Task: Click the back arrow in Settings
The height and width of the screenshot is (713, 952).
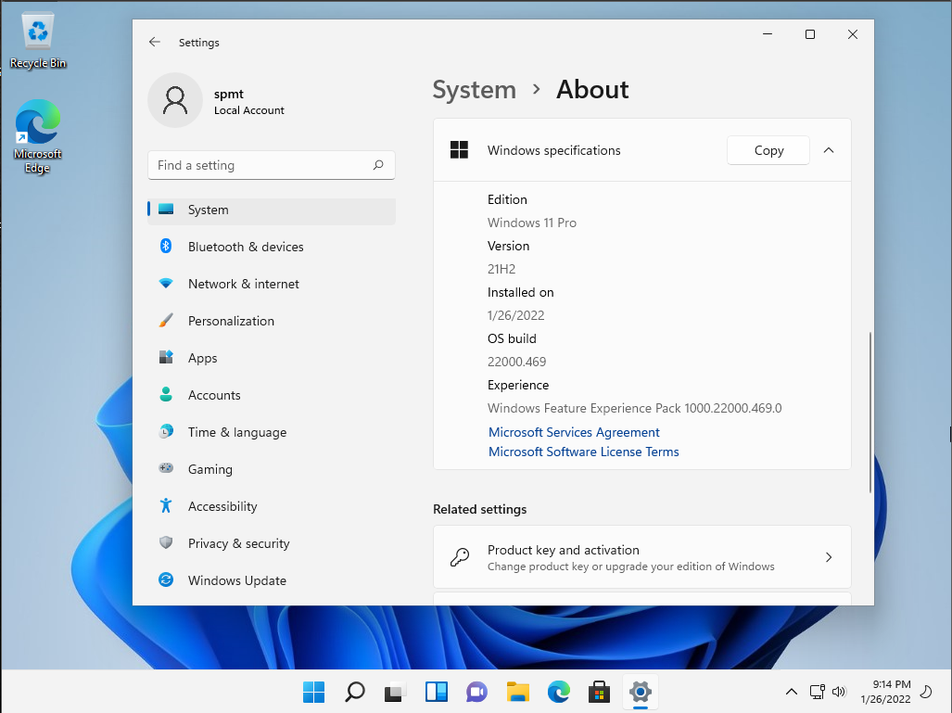Action: tap(154, 42)
